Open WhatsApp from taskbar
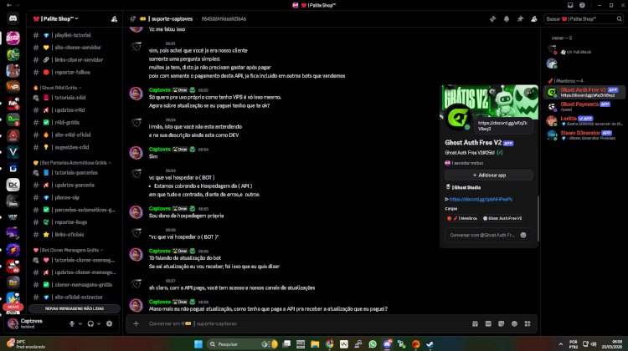This screenshot has height=351, width=628. (373, 343)
